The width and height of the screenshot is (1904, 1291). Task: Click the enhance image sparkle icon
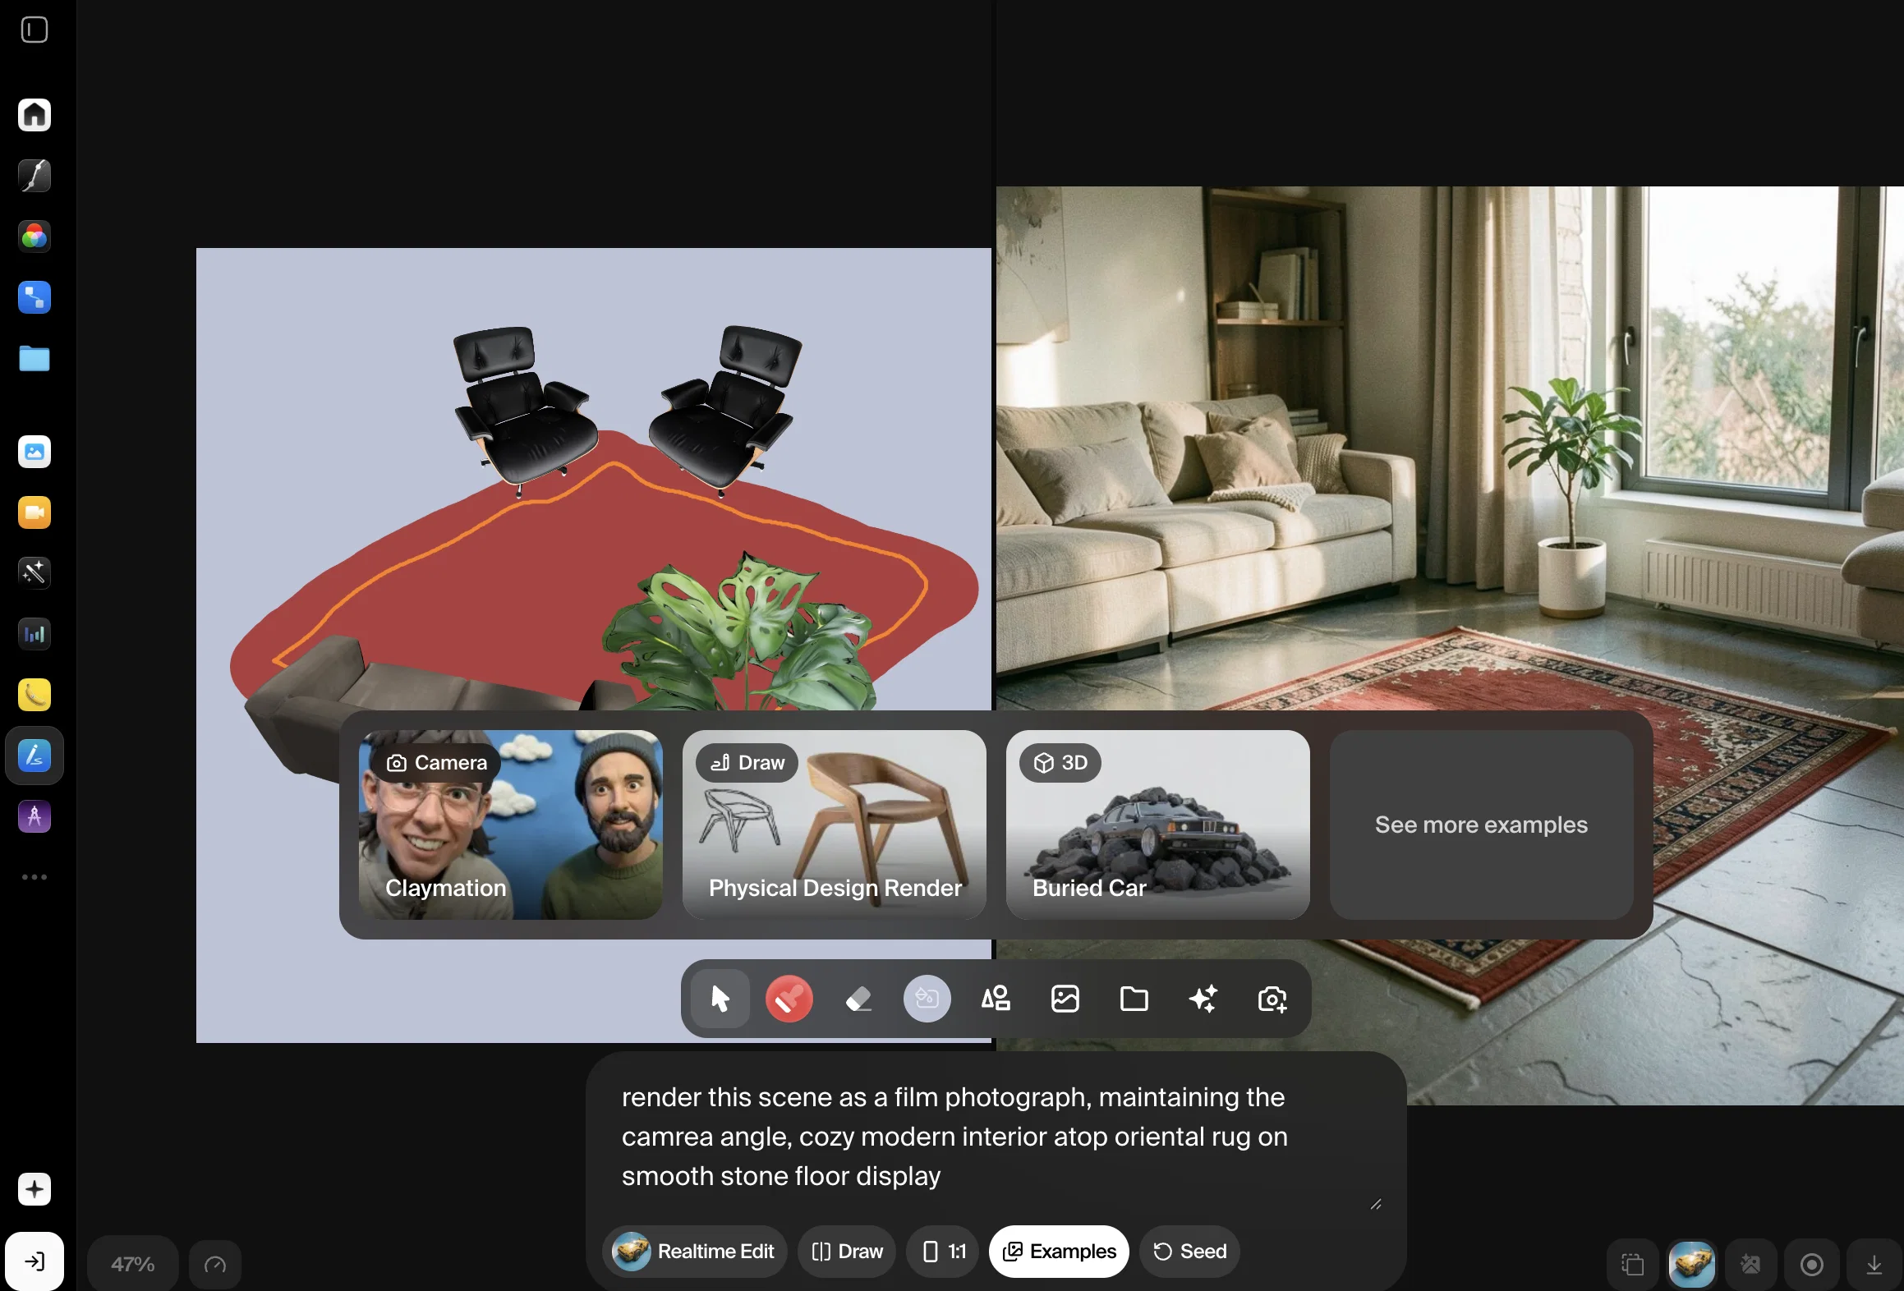(1751, 1265)
